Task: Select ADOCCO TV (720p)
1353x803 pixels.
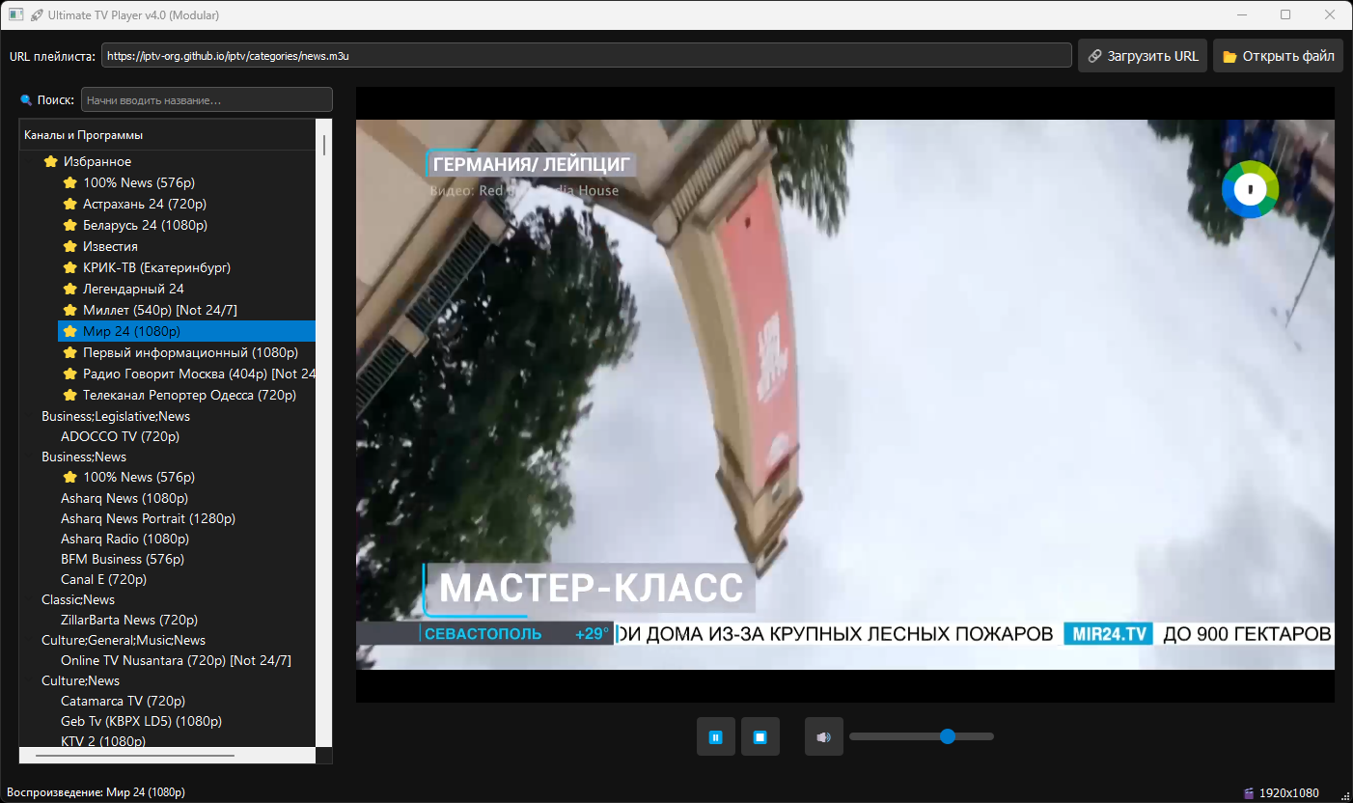Action: coord(121,436)
